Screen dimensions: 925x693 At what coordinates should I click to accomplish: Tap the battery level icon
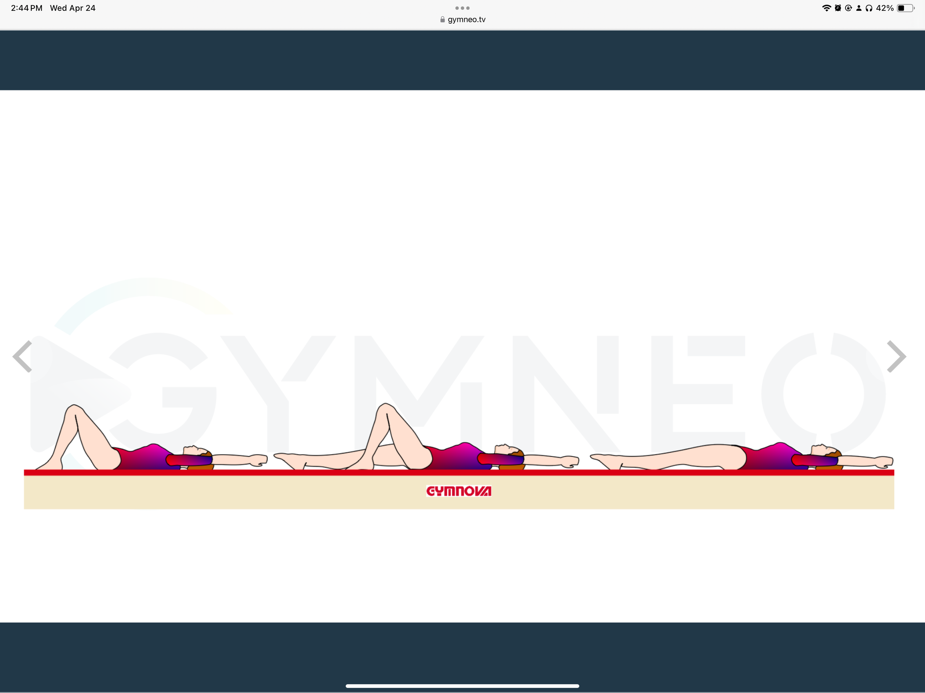coord(905,8)
